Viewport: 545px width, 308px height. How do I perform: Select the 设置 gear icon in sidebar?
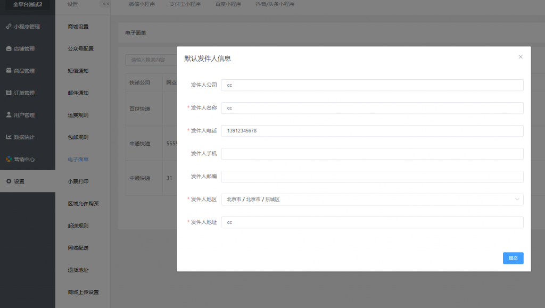tap(9, 181)
